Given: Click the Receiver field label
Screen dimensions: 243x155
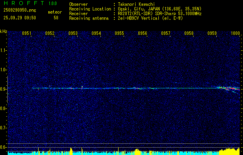Looking at the screenshot, I should 78,14.
